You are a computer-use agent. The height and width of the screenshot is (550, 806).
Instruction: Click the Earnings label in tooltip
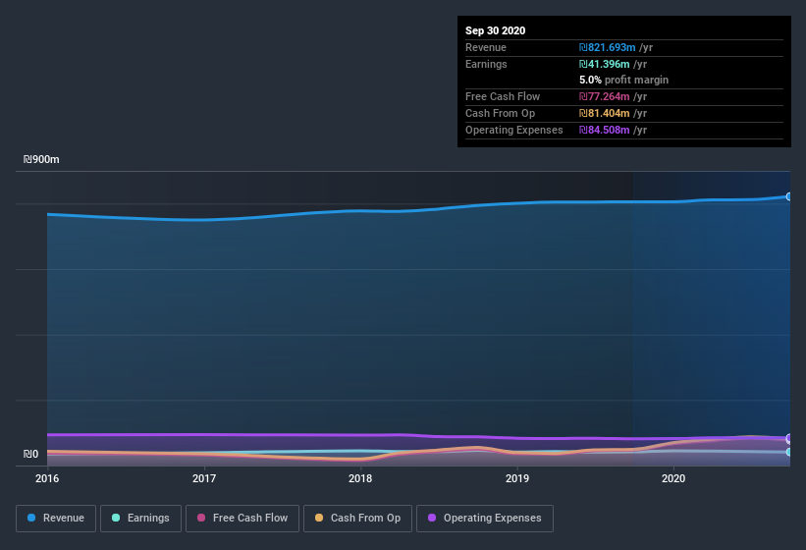coord(486,64)
